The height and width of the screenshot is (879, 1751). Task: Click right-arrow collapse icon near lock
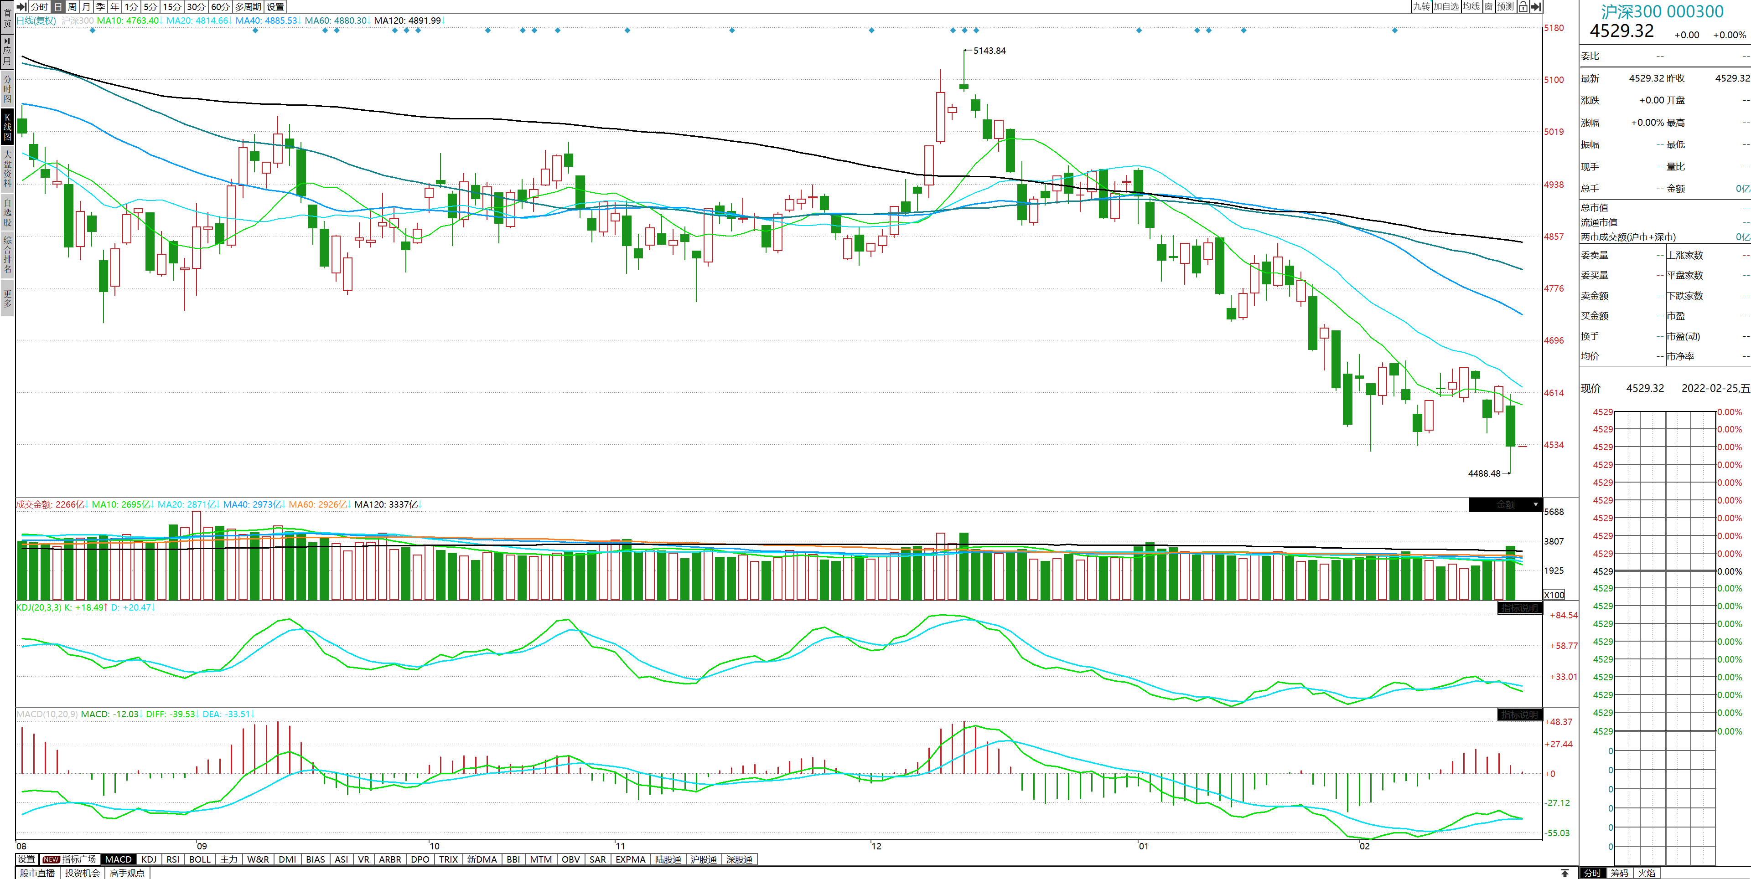(x=1535, y=7)
